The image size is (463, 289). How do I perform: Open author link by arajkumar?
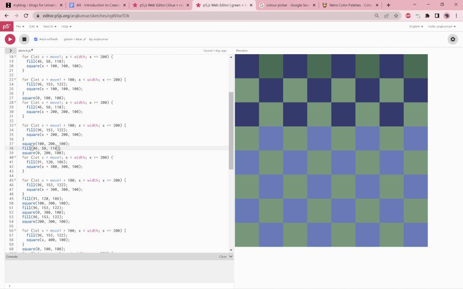coord(99,39)
